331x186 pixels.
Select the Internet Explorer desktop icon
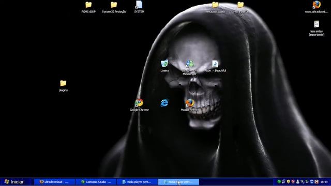(x=164, y=103)
